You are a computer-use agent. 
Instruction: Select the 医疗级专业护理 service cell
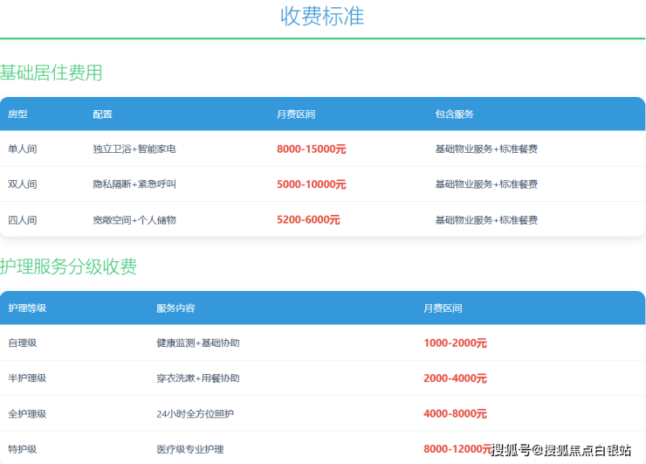pos(189,449)
